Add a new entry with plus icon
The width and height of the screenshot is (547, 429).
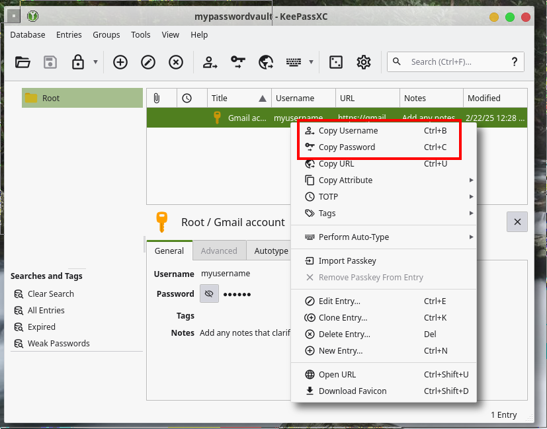pyautogui.click(x=120, y=62)
